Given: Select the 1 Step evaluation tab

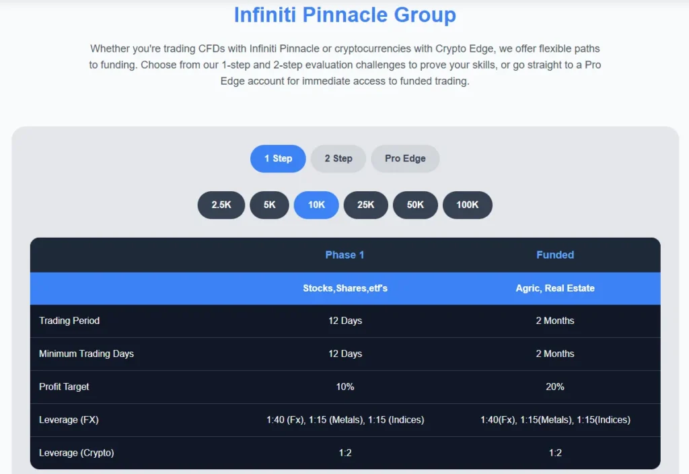Looking at the screenshot, I should pos(278,158).
